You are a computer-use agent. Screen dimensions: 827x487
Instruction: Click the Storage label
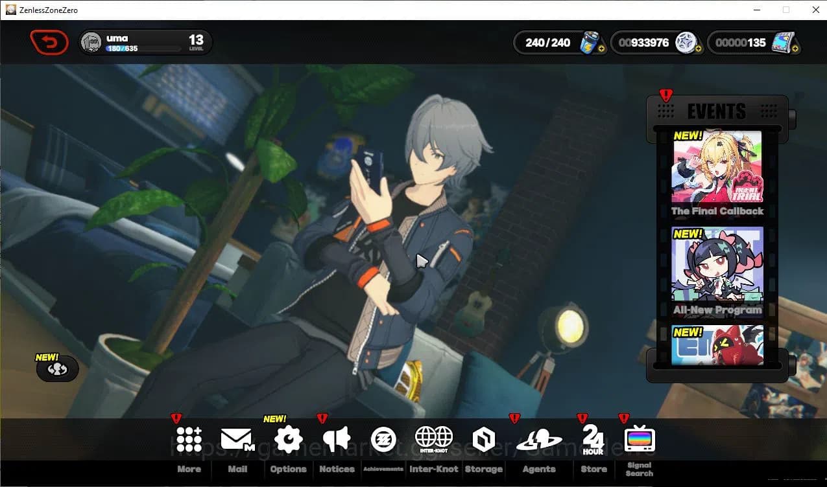[x=484, y=469]
